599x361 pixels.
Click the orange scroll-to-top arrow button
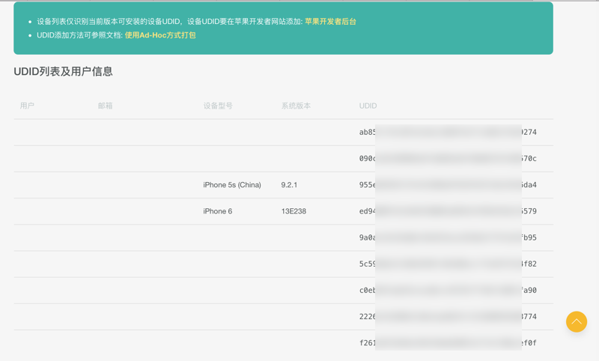[x=577, y=321]
